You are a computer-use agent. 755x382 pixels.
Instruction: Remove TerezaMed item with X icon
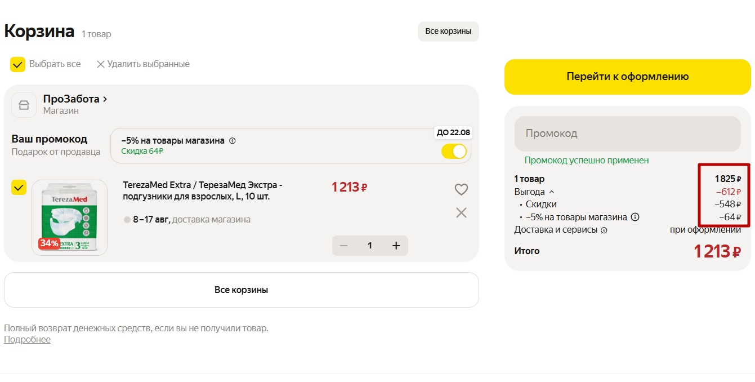coord(461,212)
